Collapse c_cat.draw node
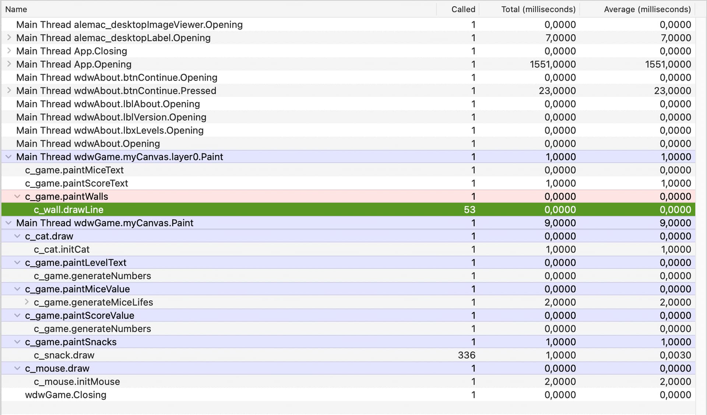The width and height of the screenshot is (707, 415). [17, 236]
